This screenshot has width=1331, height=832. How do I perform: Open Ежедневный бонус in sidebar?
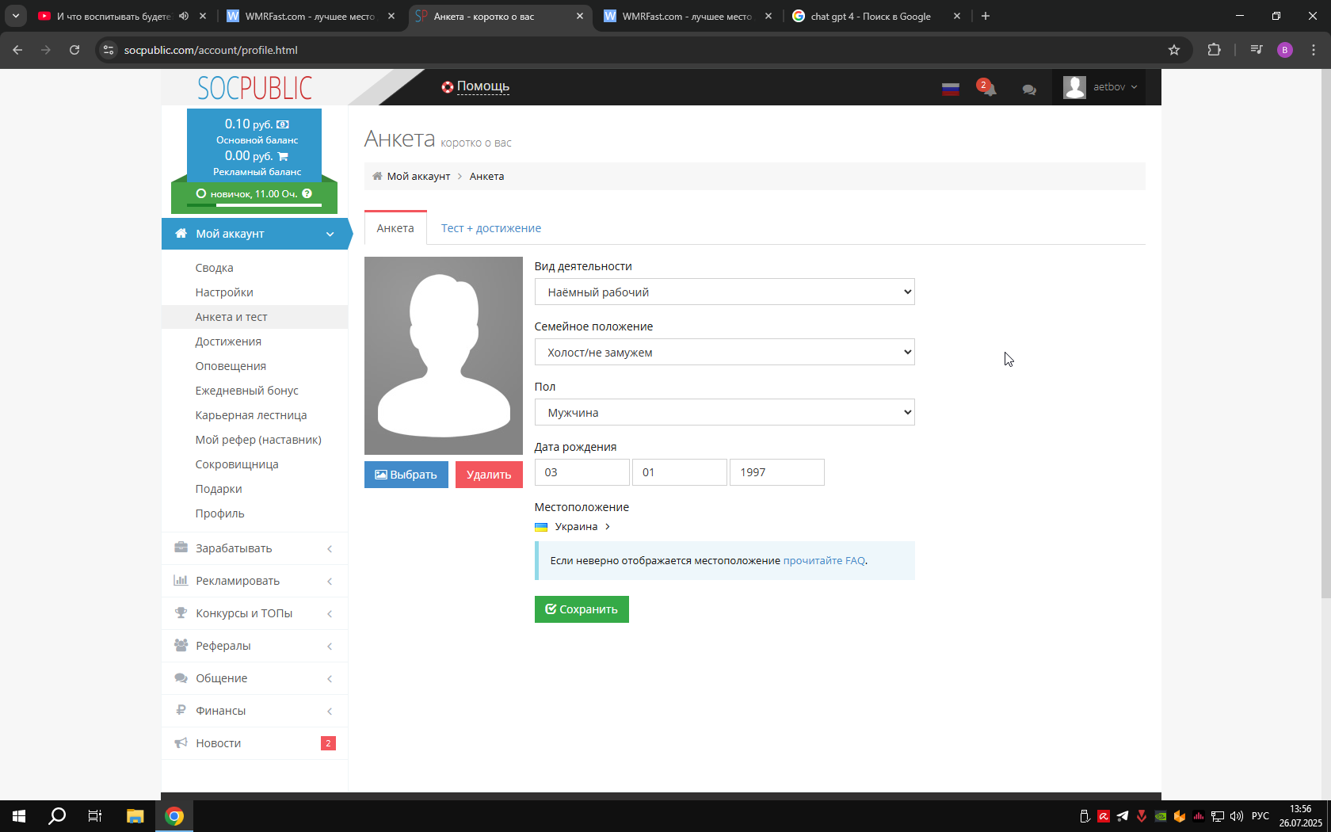coord(246,391)
